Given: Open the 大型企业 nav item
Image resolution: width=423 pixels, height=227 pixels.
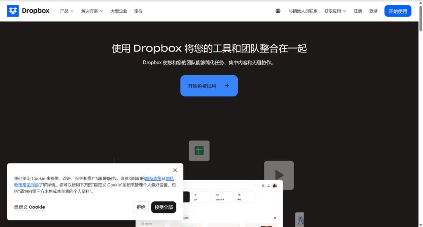Looking at the screenshot, I should pyautogui.click(x=119, y=11).
